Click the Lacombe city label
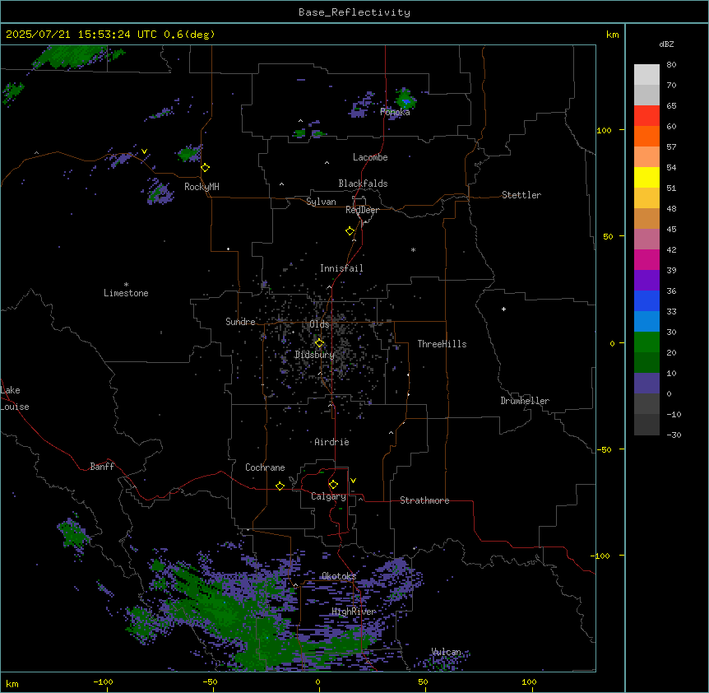This screenshot has width=709, height=693. (370, 157)
